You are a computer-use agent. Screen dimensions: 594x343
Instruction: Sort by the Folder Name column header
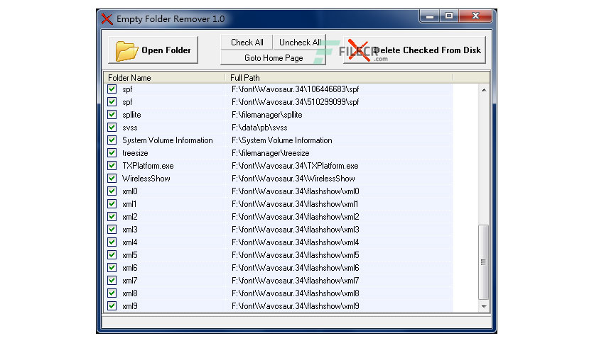[164, 78]
